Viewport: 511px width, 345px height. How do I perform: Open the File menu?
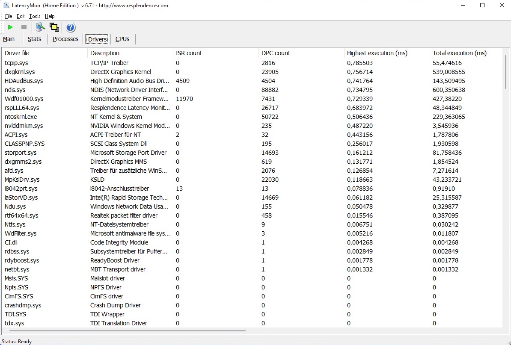point(9,16)
